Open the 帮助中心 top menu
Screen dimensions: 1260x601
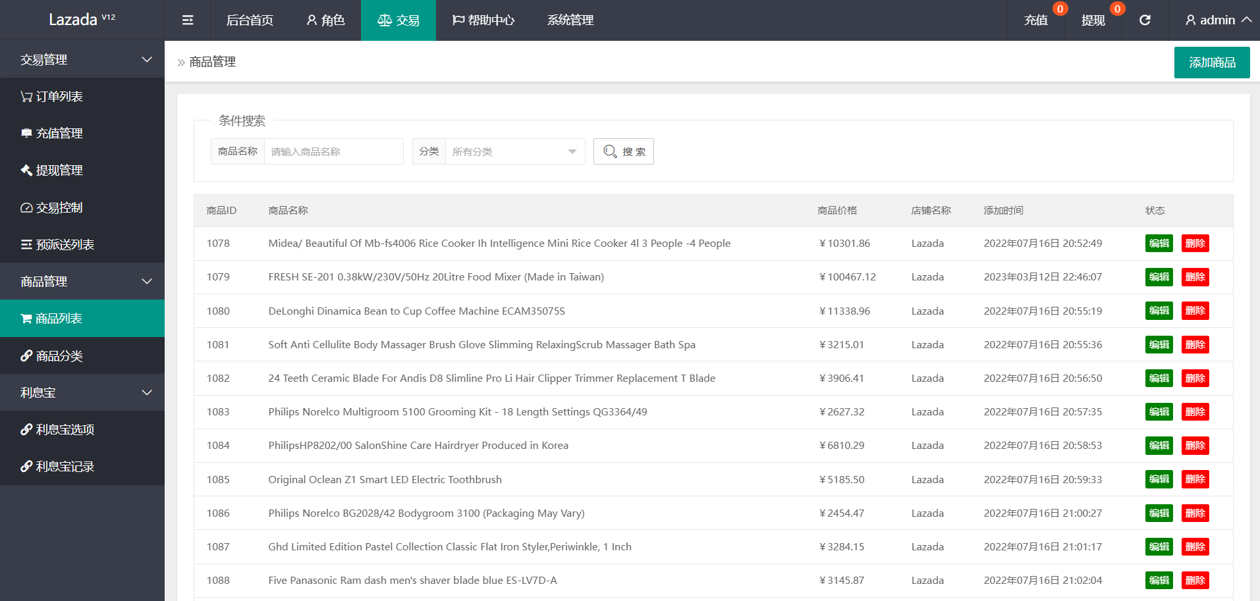(483, 20)
